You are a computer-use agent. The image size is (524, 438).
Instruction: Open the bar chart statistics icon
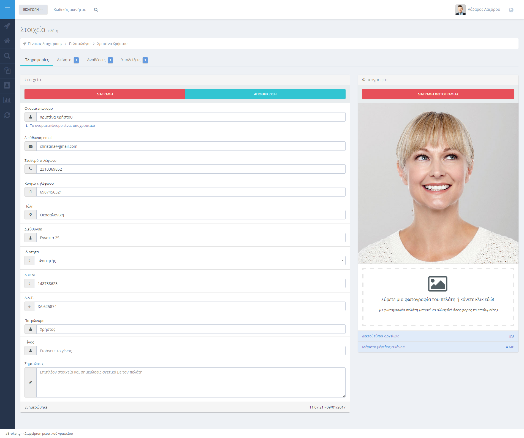point(7,100)
